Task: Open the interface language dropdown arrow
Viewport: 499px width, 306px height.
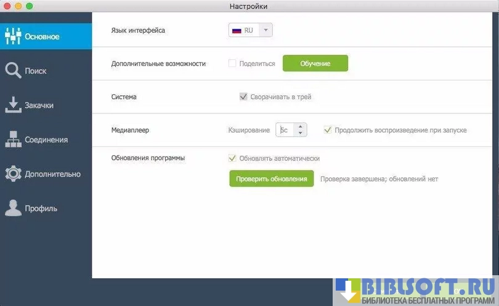Action: pos(266,30)
